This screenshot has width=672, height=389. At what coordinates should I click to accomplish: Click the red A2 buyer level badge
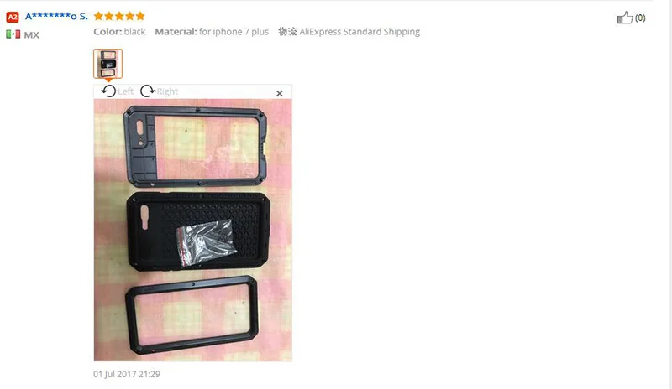click(13, 17)
